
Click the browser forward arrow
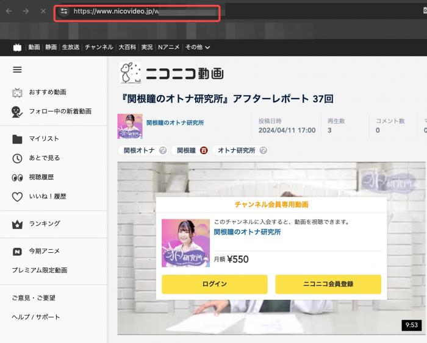(x=26, y=11)
